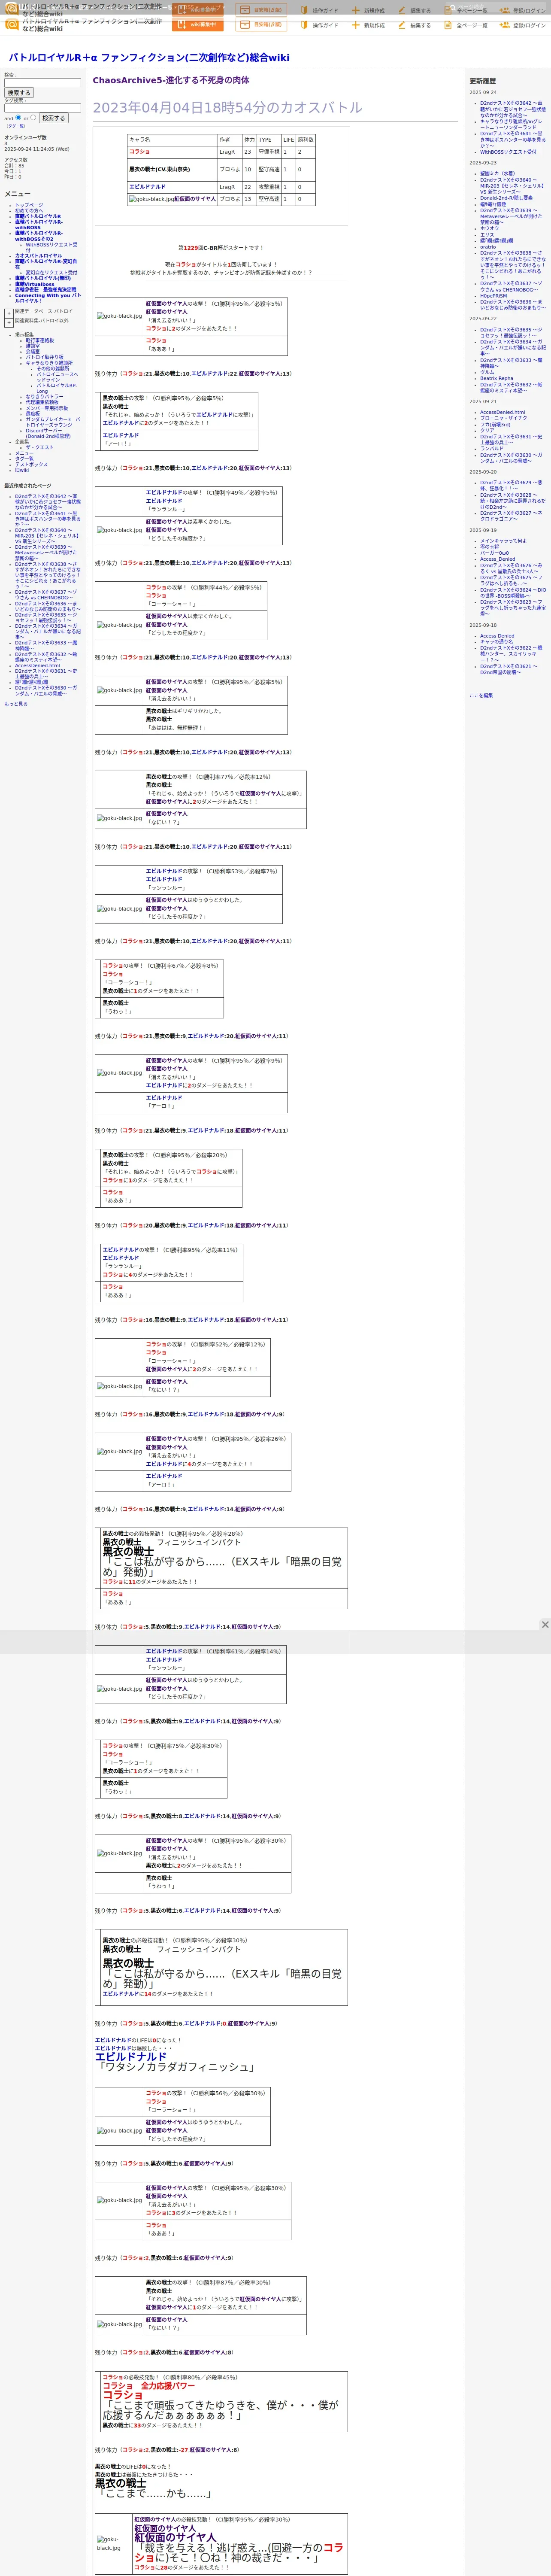Screen dimensions: 551x2576
Task: Open AccessDenied.html history link
Action: click(502, 412)
